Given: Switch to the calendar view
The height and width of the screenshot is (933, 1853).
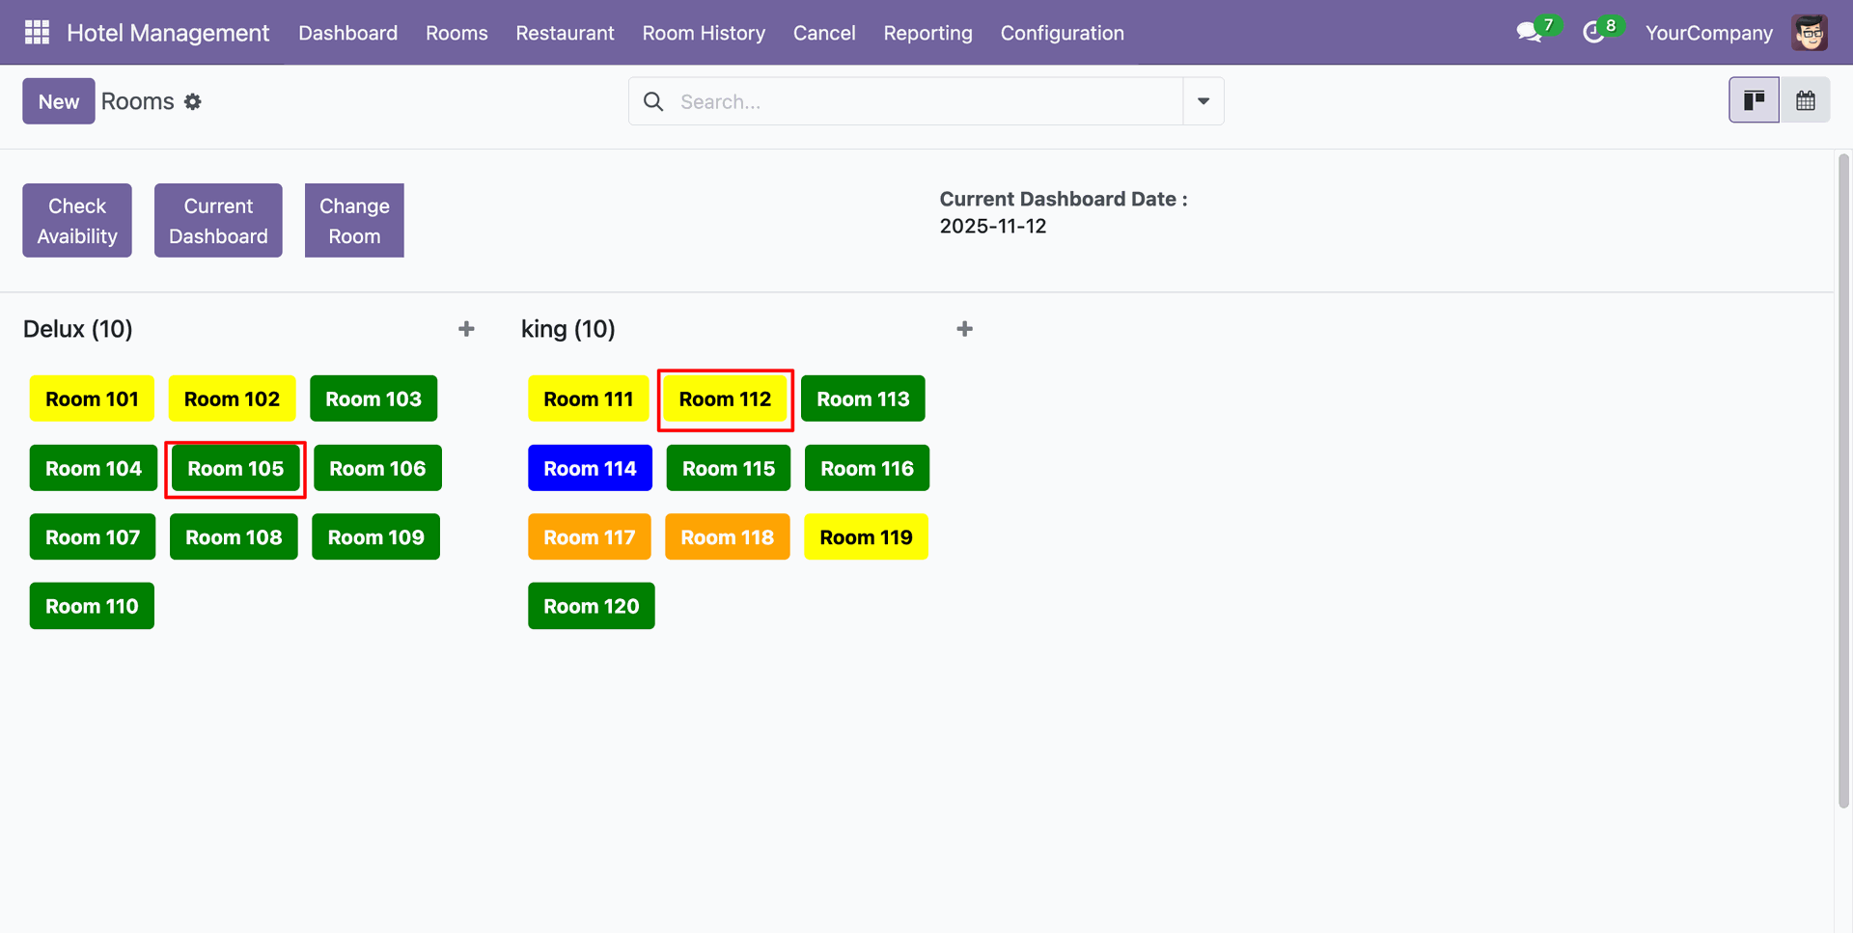Looking at the screenshot, I should click(x=1806, y=100).
